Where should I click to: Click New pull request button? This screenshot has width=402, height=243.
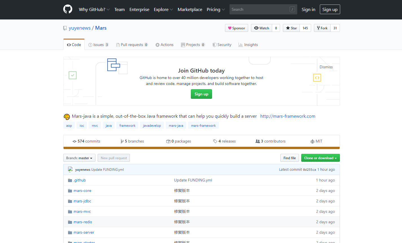point(114,158)
